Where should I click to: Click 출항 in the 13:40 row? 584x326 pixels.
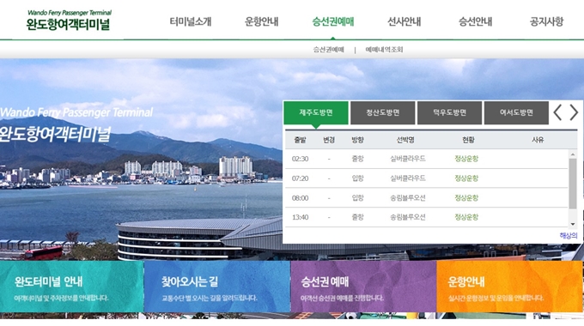click(x=357, y=217)
